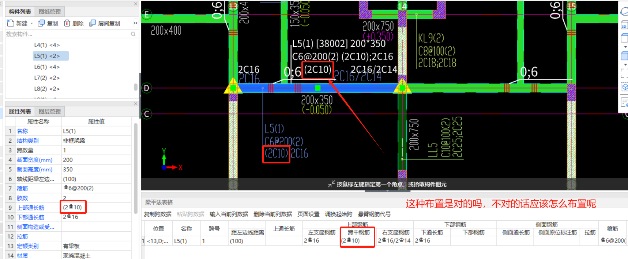
Task: Switch to the 图纸管理 tab
Action: [x=50, y=12]
